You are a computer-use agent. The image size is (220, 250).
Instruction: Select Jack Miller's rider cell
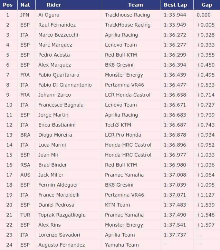[x=51, y=175]
